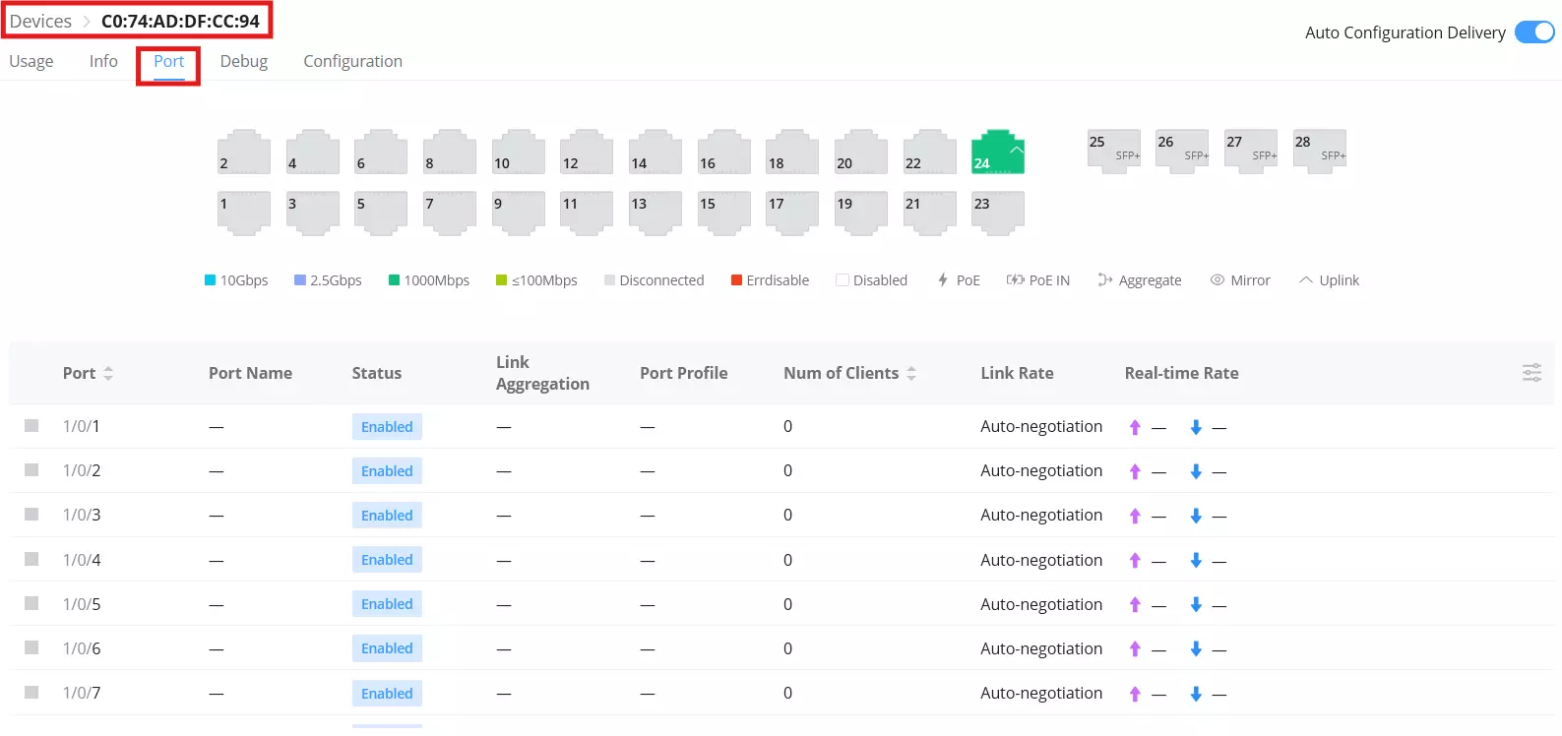Click port number 1/0/2 in table

click(82, 470)
